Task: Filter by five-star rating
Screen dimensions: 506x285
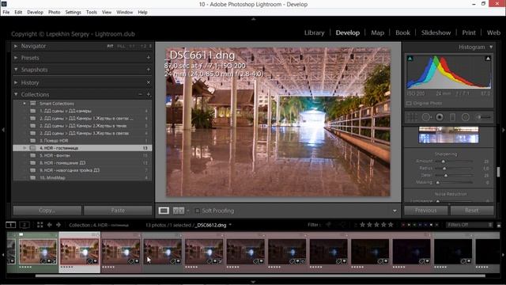Action: (391, 225)
